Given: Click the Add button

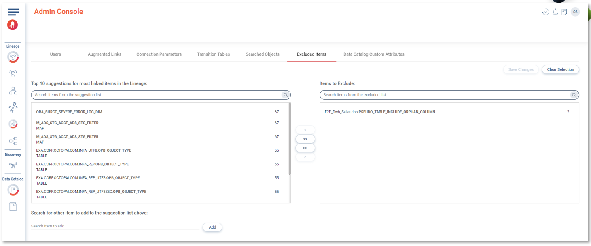Looking at the screenshot, I should (x=212, y=227).
